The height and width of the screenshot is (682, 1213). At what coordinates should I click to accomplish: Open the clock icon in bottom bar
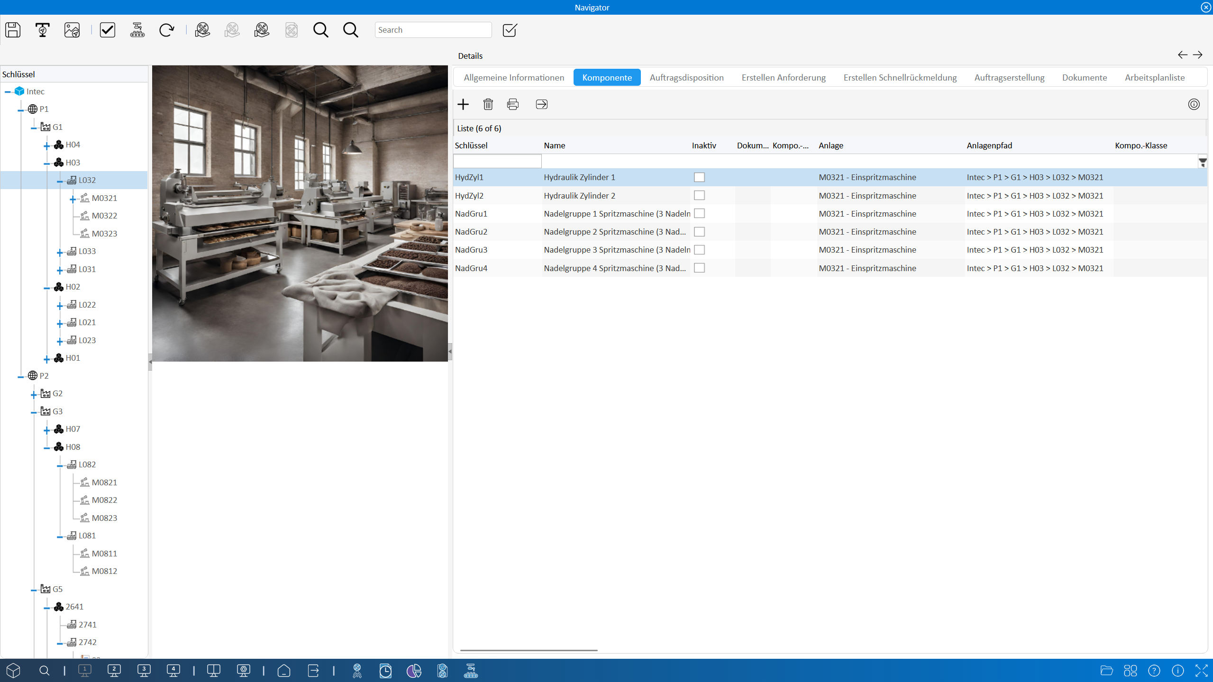tap(385, 671)
